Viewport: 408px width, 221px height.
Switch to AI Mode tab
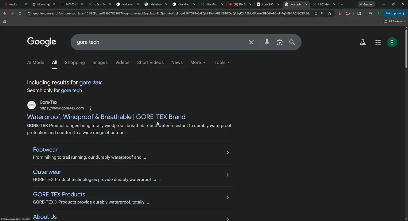pyautogui.click(x=36, y=62)
